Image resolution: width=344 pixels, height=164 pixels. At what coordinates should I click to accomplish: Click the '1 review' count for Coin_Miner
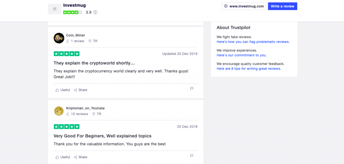tap(78, 41)
